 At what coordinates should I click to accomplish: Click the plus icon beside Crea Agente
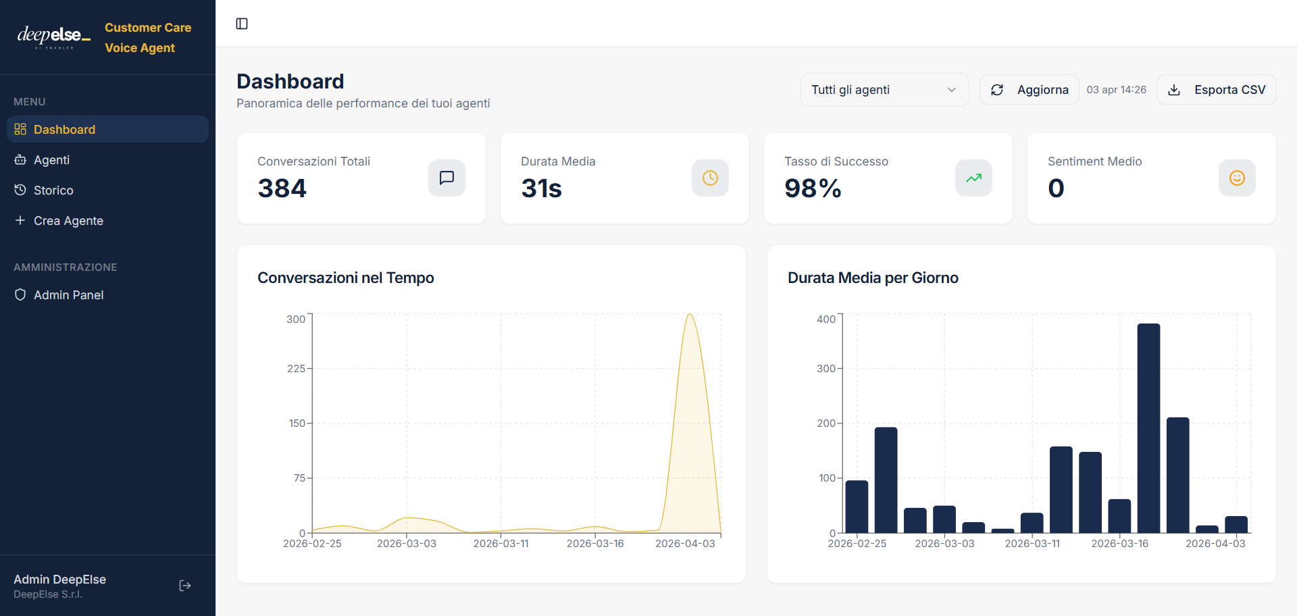20,220
